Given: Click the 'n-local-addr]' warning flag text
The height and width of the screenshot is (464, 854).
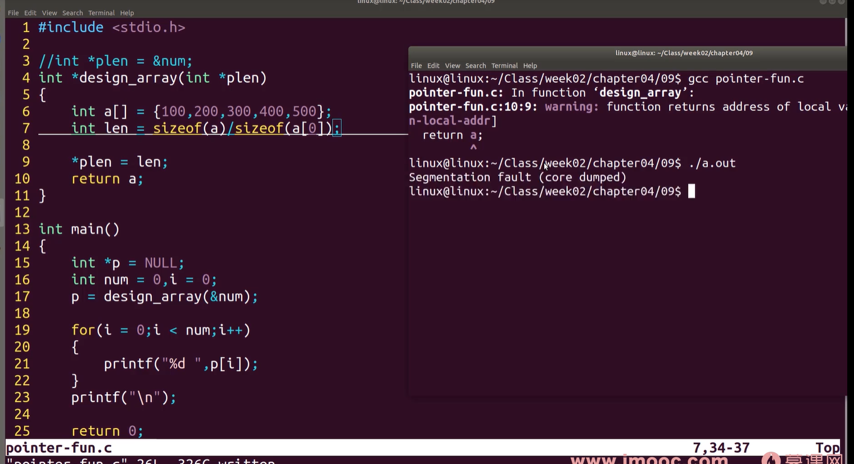Looking at the screenshot, I should 453,121.
